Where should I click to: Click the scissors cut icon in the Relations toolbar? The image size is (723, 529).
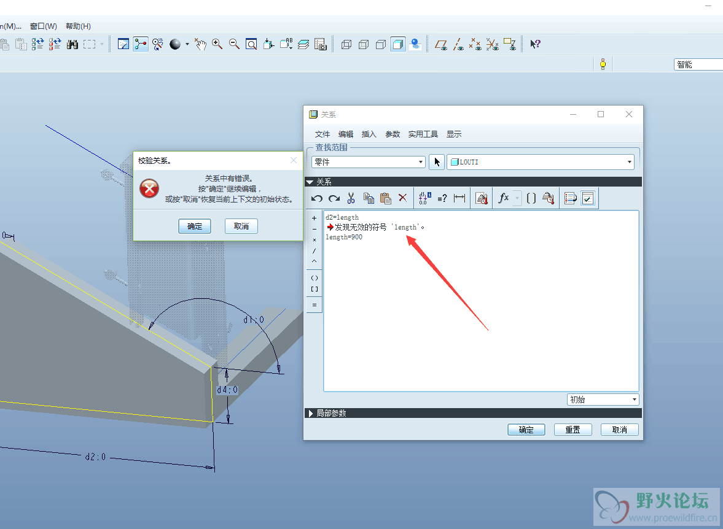351,199
